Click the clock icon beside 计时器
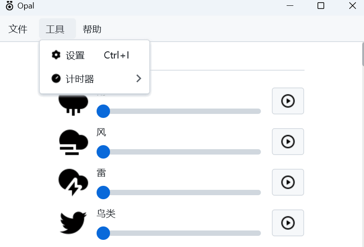Image resolution: width=364 pixels, height=247 pixels. point(56,79)
